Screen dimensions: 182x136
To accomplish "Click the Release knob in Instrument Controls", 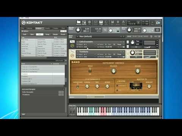I will point(113,71).
